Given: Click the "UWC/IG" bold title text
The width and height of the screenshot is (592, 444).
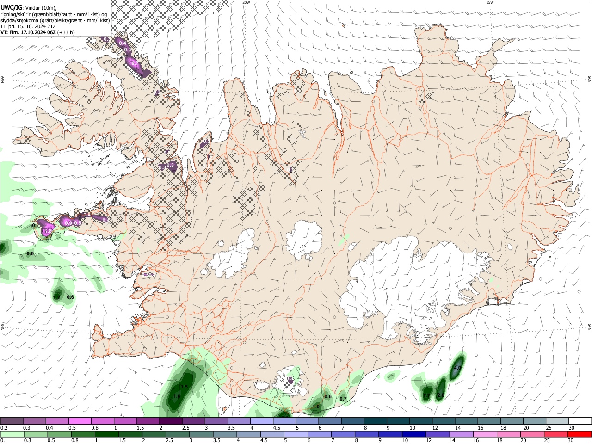Looking at the screenshot, I should coord(11,8).
